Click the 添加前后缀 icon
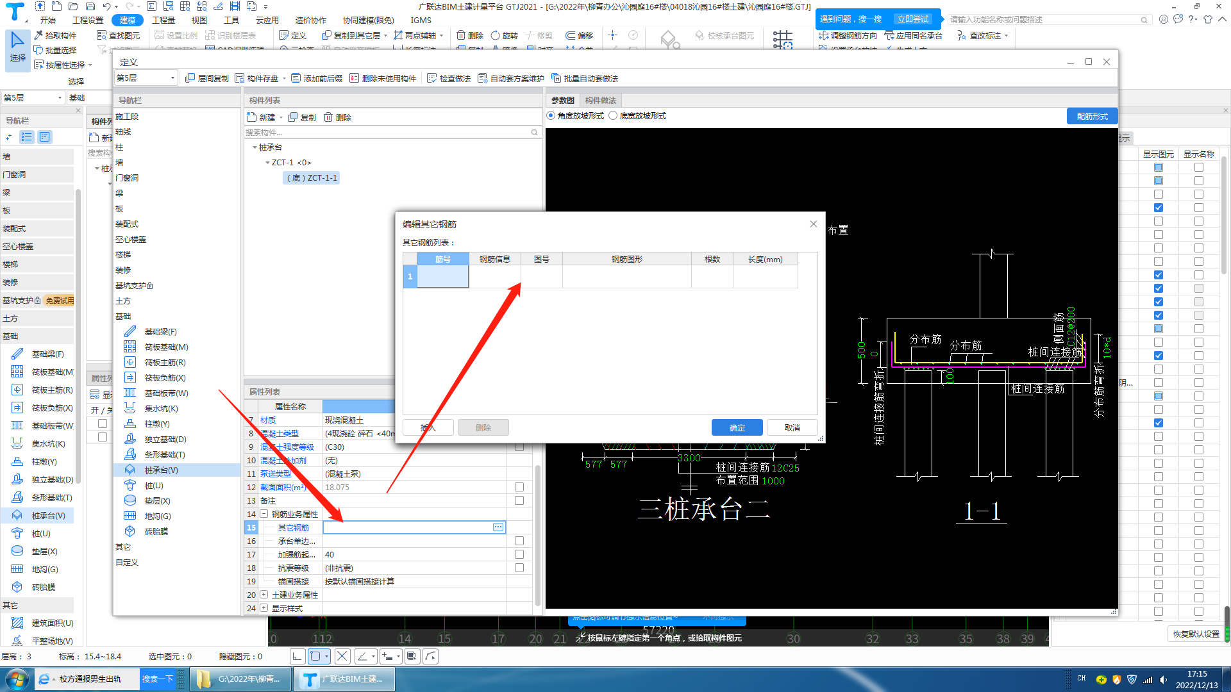Image resolution: width=1231 pixels, height=692 pixels. click(x=296, y=78)
